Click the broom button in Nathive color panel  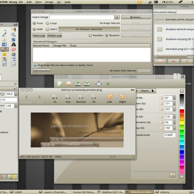[x=172, y=175]
